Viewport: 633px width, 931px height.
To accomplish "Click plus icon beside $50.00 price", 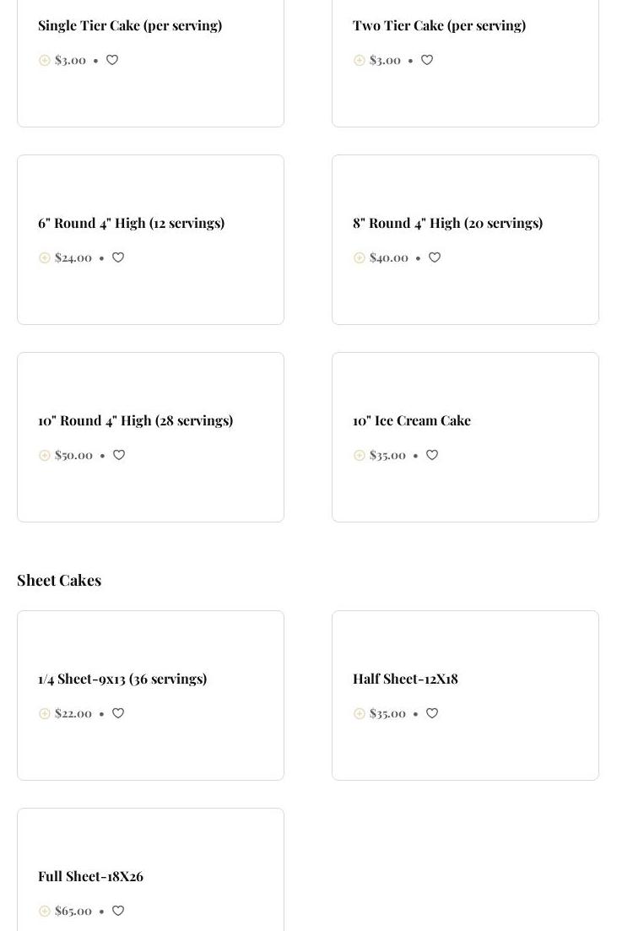I will click(45, 455).
